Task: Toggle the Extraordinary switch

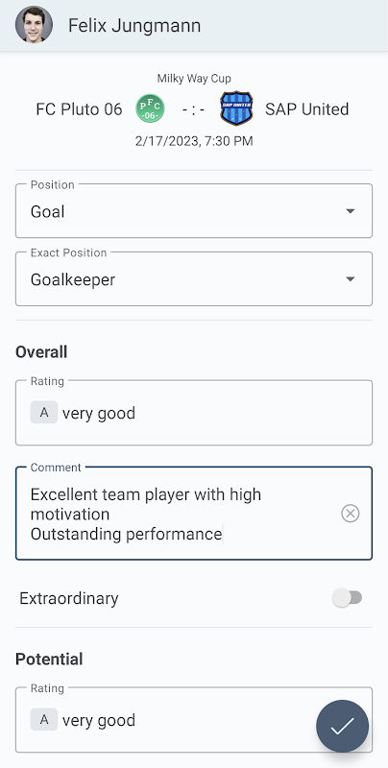Action: [347, 598]
